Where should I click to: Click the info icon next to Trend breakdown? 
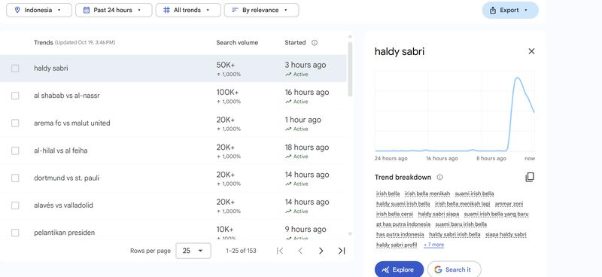[439, 177]
